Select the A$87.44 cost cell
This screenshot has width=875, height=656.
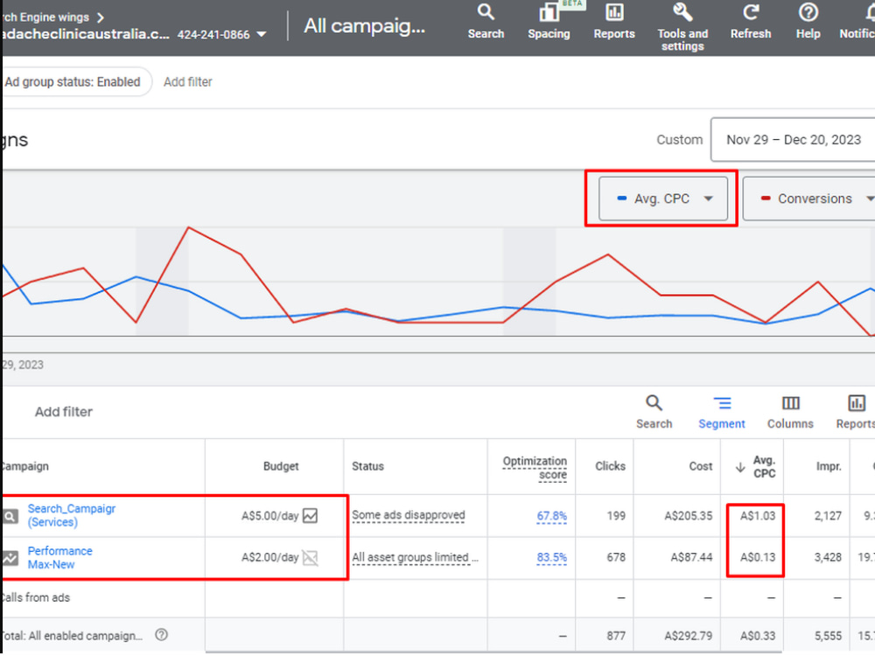pos(691,557)
